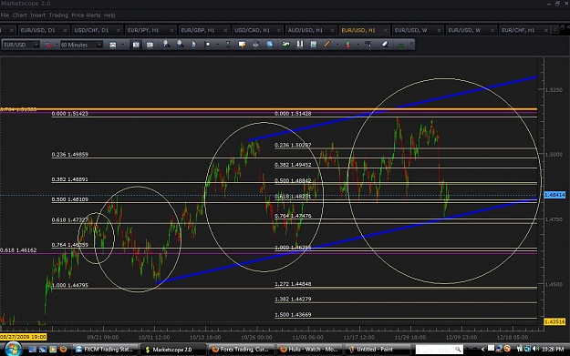Image resolution: width=570 pixels, height=356 pixels.
Task: Click the orange comment label tool icon
Action: click(x=242, y=45)
